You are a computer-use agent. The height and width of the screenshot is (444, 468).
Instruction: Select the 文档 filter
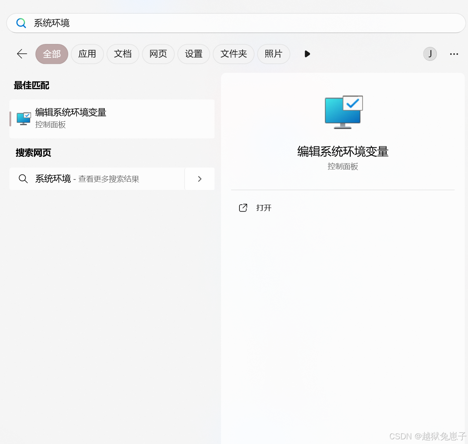point(123,54)
